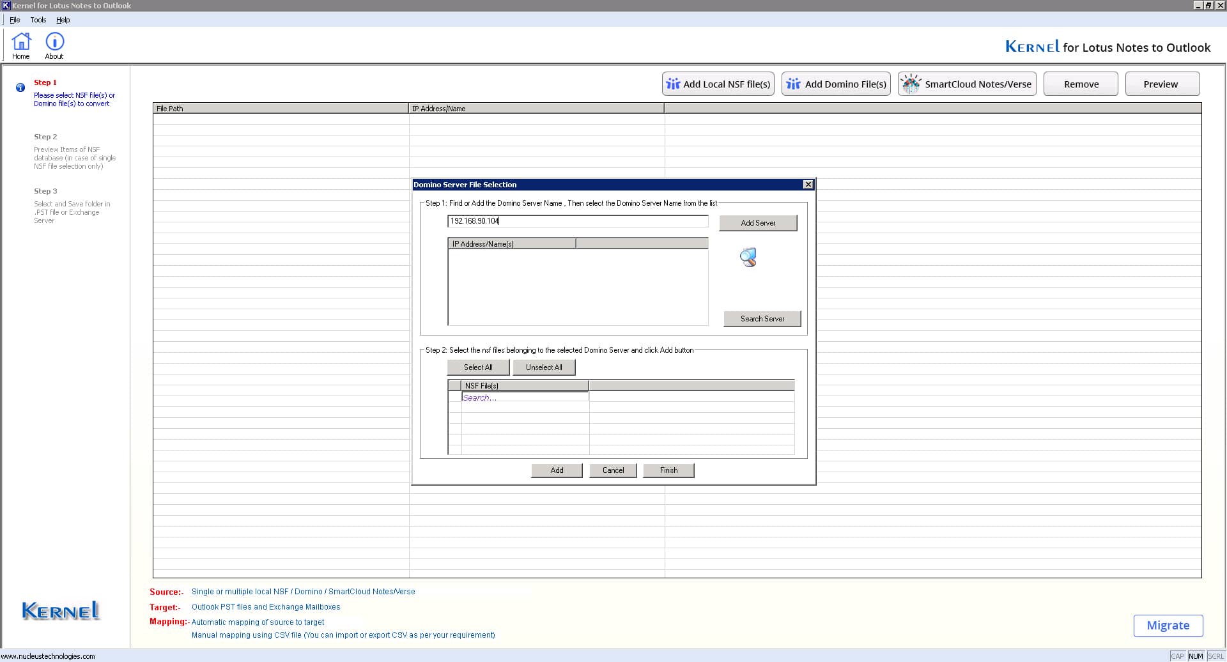Open the Tools menu
This screenshot has width=1227, height=662.
pyautogui.click(x=38, y=20)
